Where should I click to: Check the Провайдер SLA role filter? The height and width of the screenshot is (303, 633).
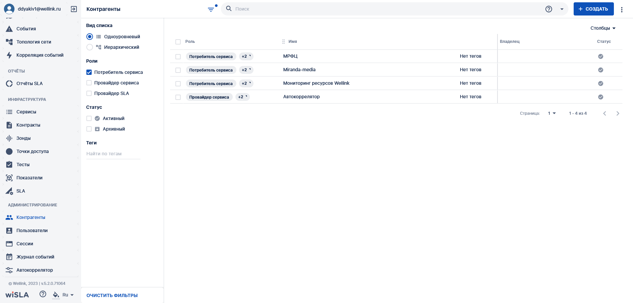pyautogui.click(x=89, y=93)
